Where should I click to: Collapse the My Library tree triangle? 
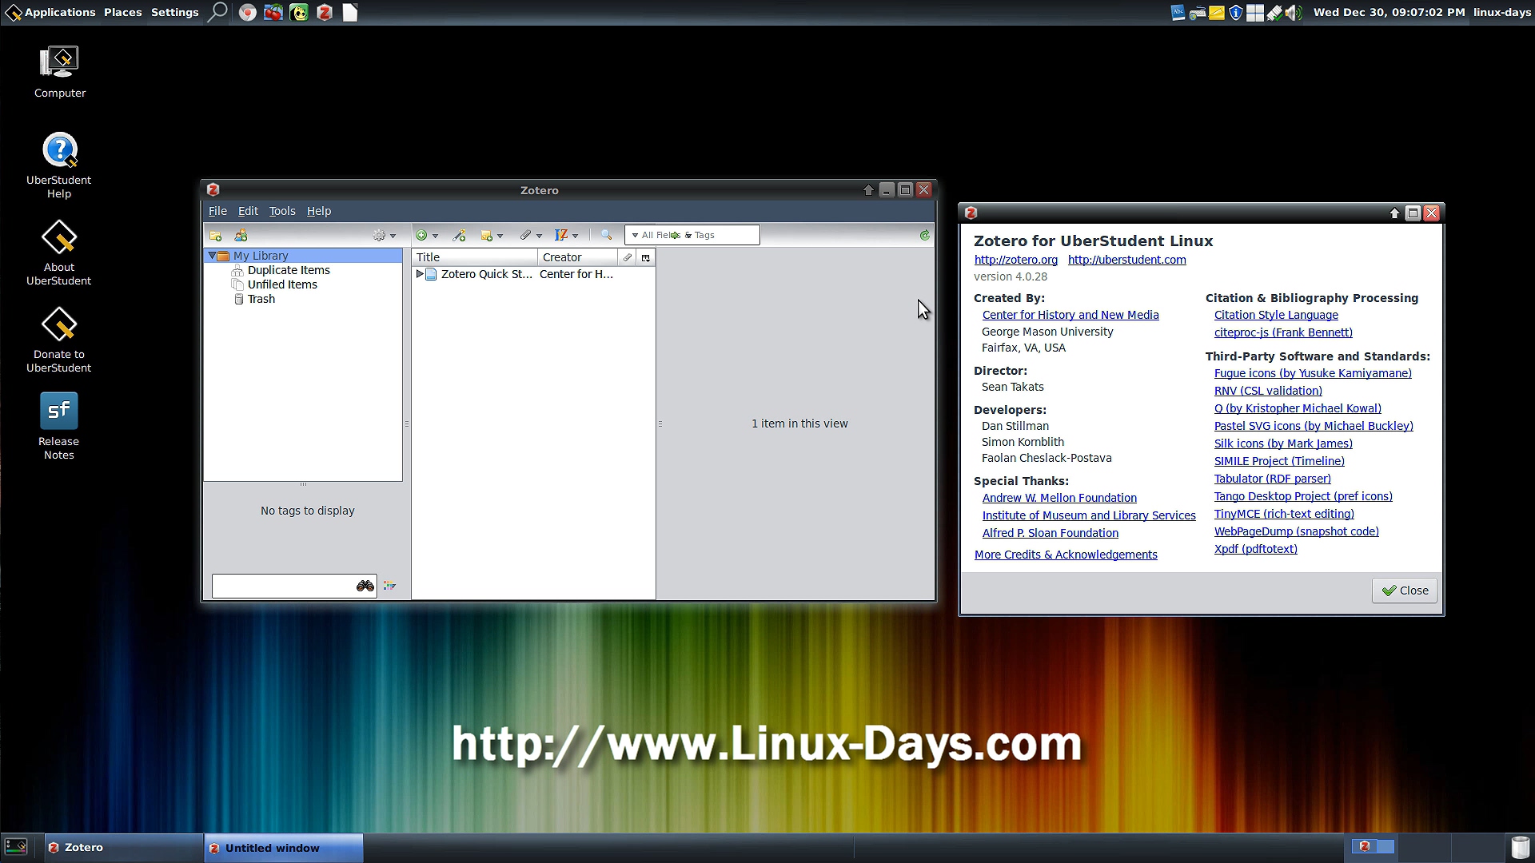point(212,256)
